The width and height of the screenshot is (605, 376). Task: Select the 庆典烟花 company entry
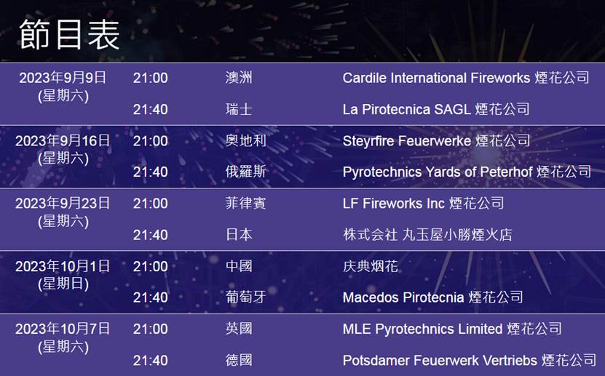point(371,266)
